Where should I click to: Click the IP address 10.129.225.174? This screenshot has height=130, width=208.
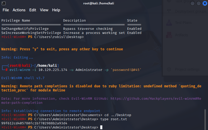(53, 70)
